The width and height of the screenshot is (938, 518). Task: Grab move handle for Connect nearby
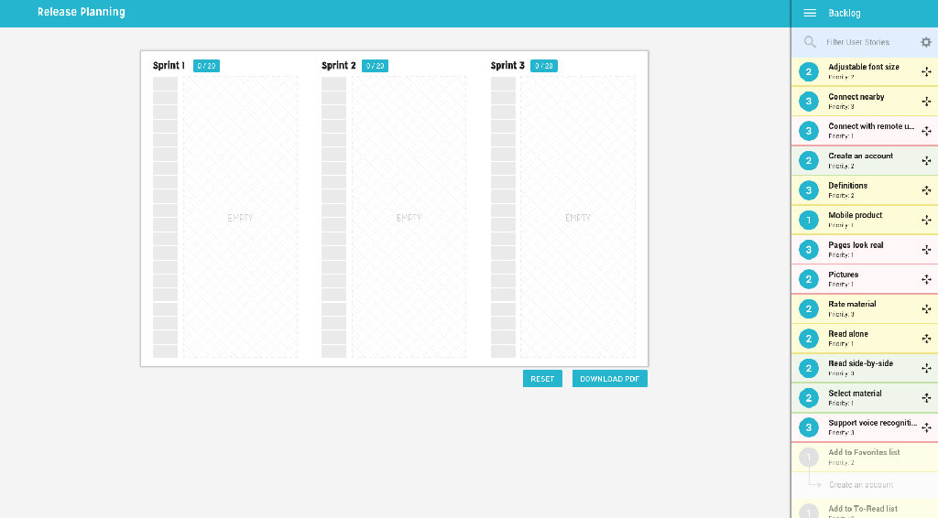pyautogui.click(x=926, y=102)
